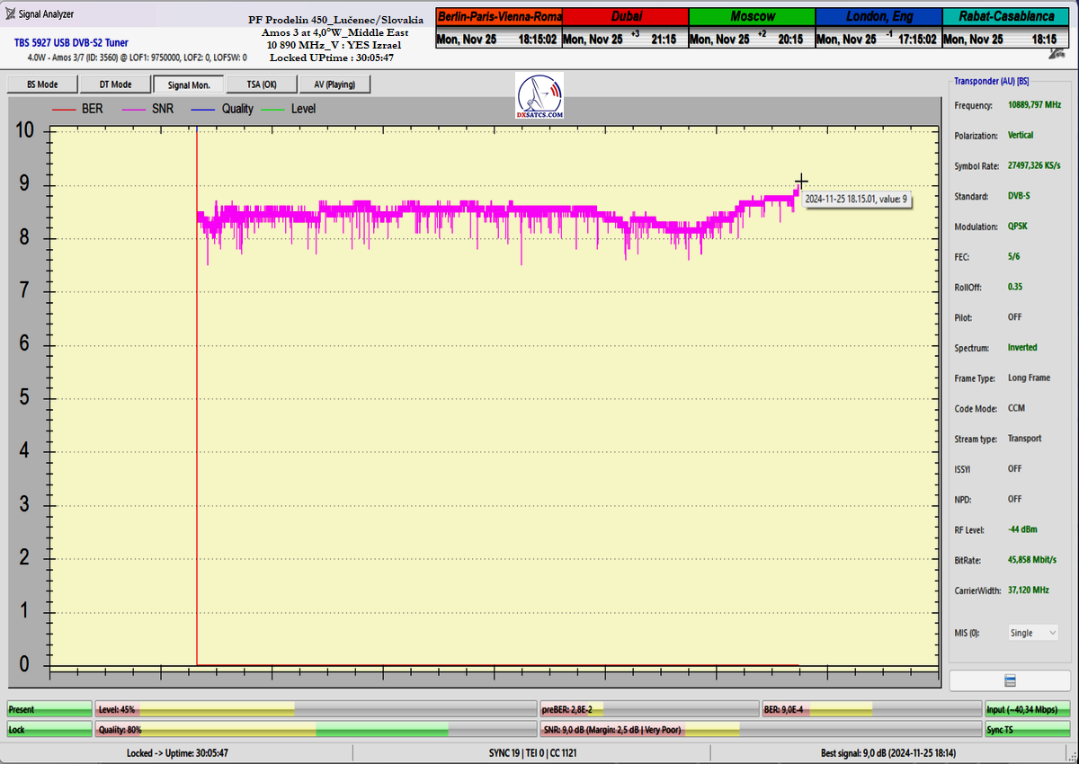Select the Signal Mon. tab
Viewport: 1079px width, 764px height.
tap(188, 84)
